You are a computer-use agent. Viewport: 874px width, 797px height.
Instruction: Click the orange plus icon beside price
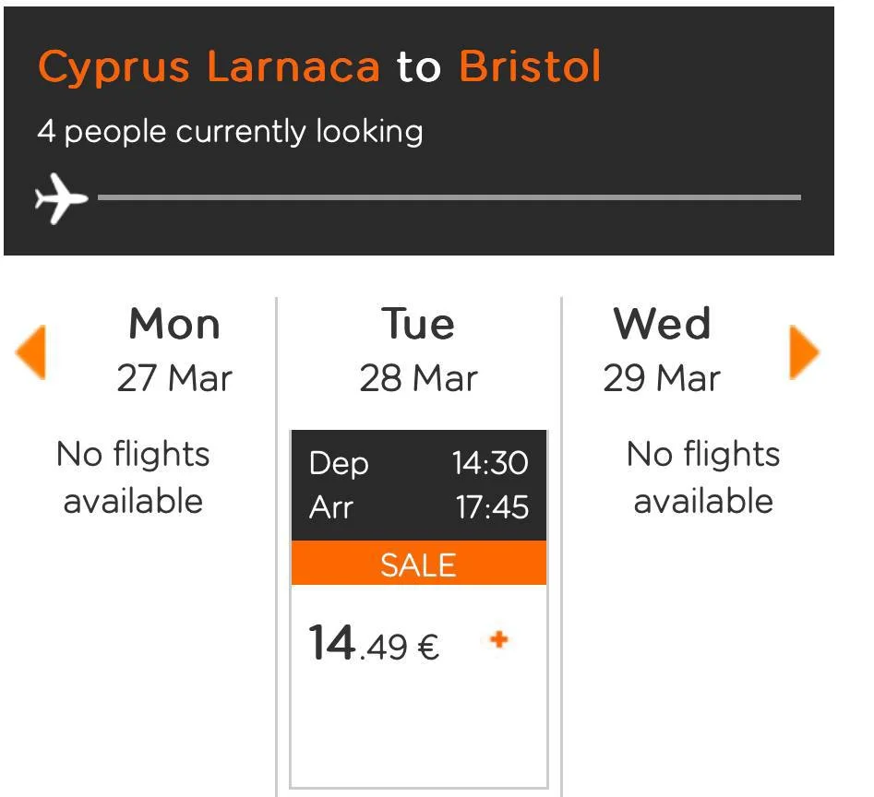tap(499, 640)
